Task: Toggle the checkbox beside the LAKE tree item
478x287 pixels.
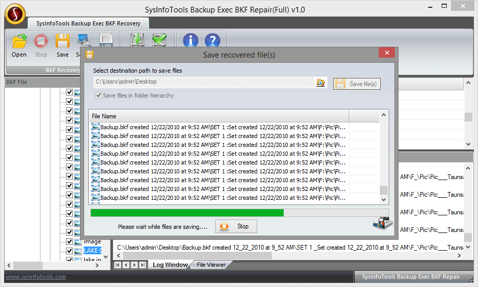Action: 70,251
